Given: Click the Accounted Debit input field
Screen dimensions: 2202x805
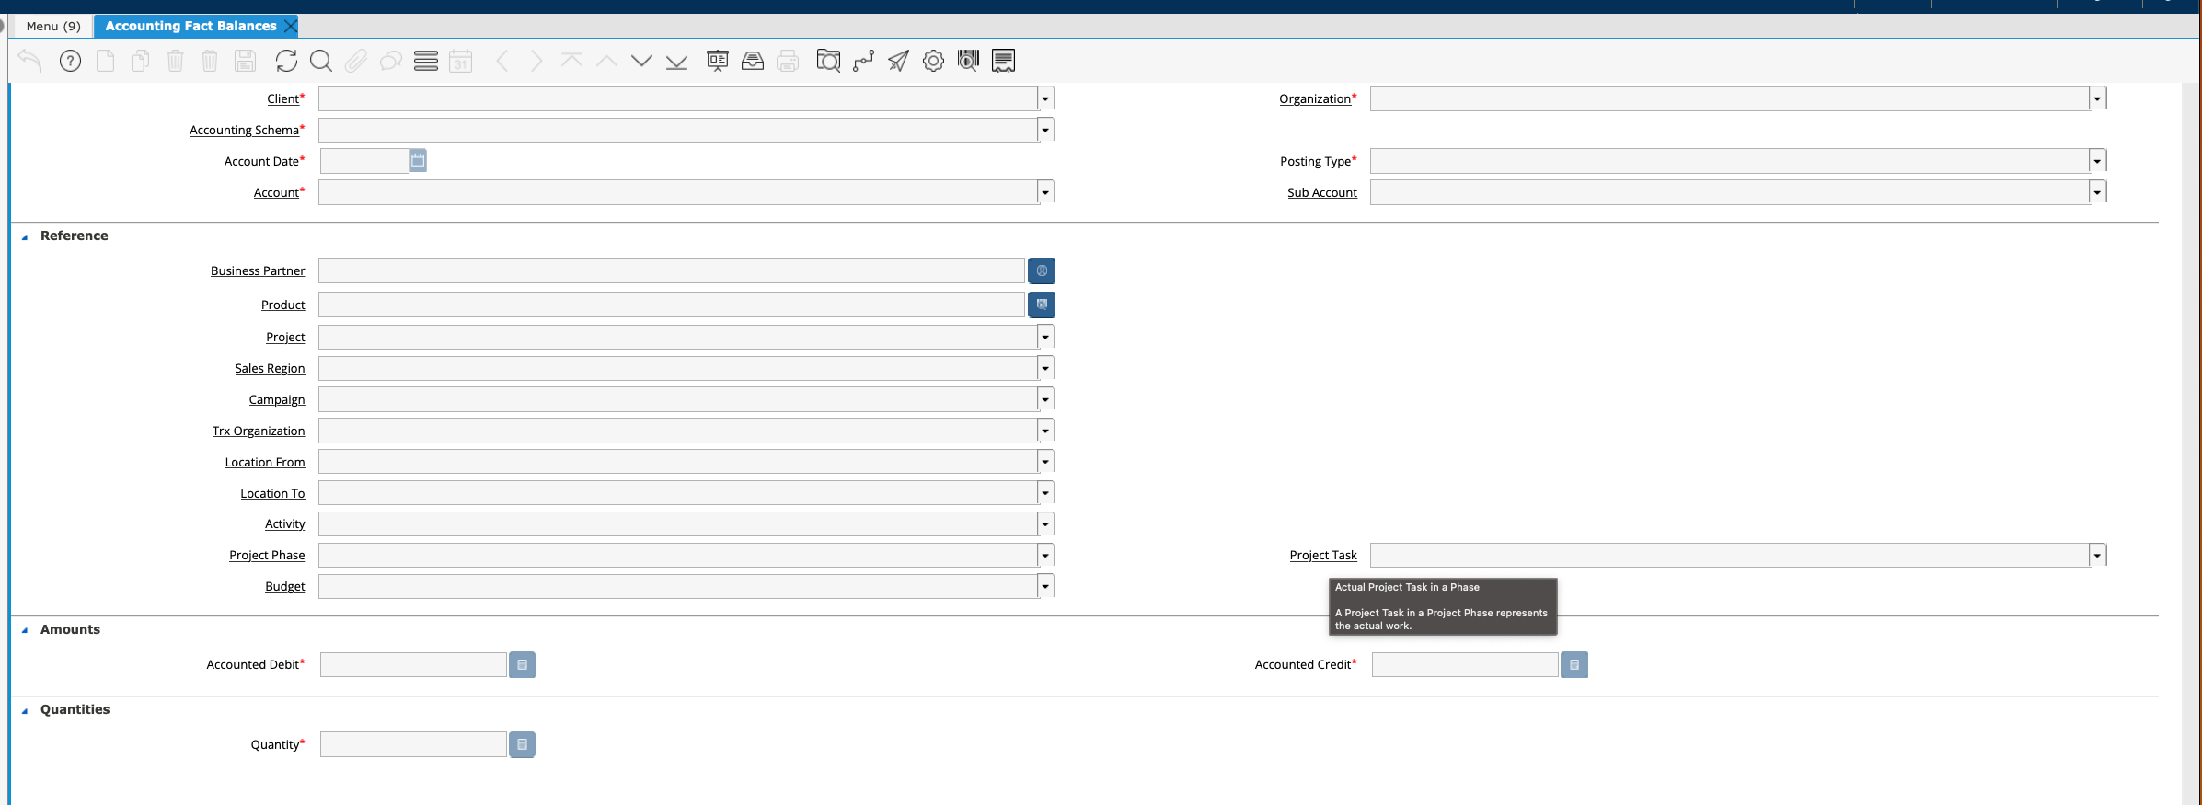Looking at the screenshot, I should coord(413,664).
